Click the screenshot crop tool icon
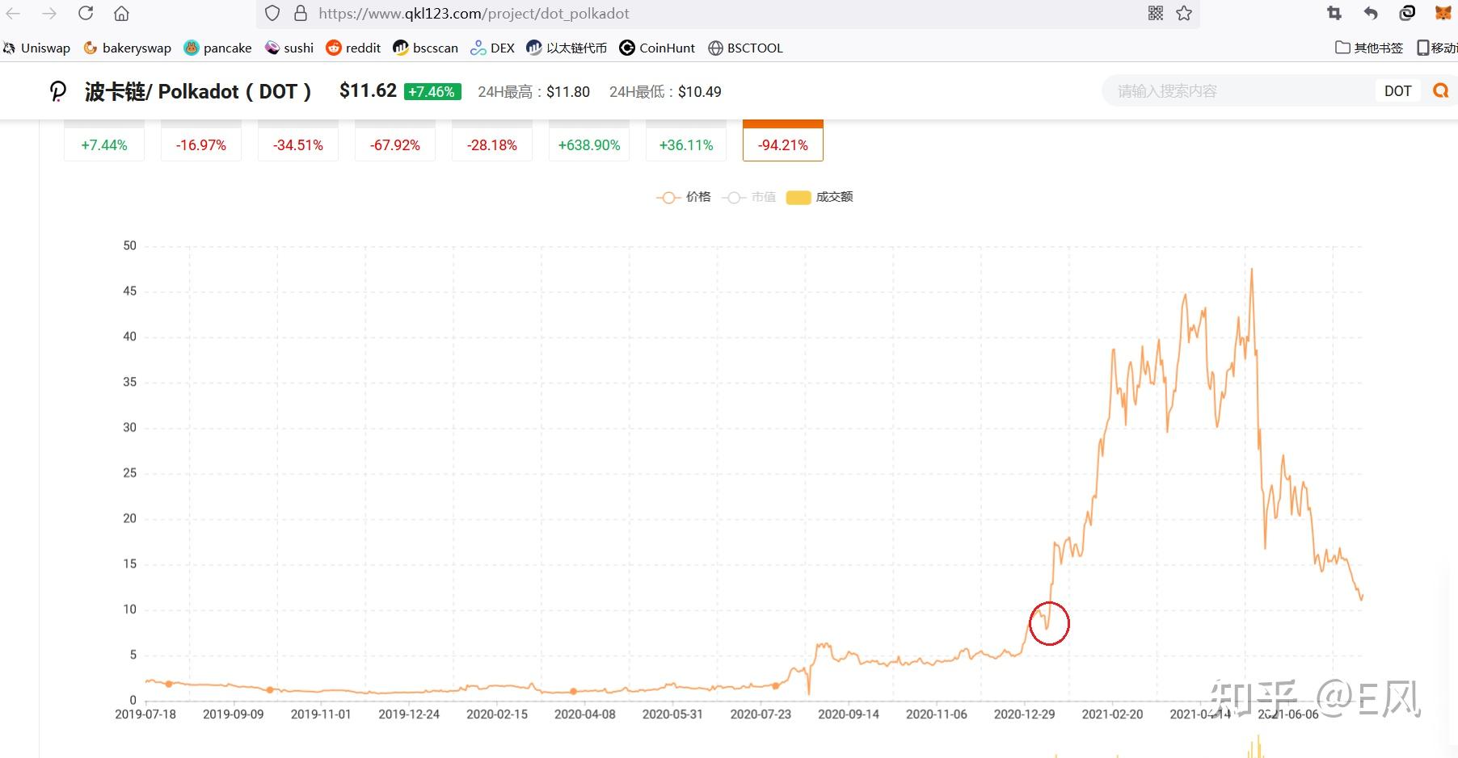Screen dimensions: 1458x758 1334,14
